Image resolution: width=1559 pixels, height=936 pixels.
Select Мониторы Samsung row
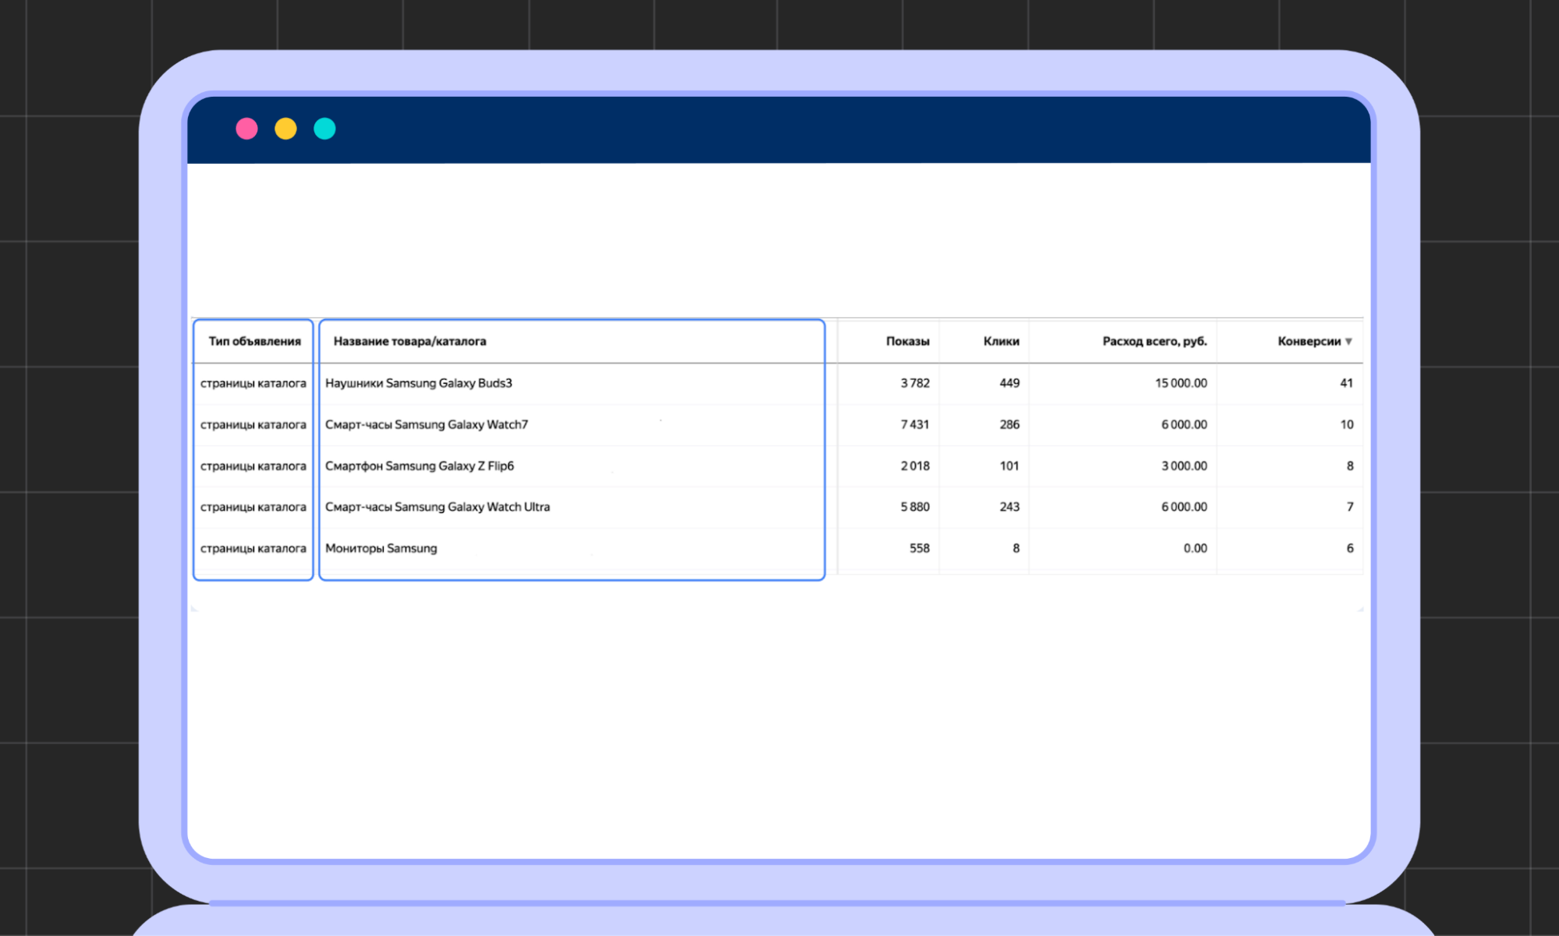381,548
